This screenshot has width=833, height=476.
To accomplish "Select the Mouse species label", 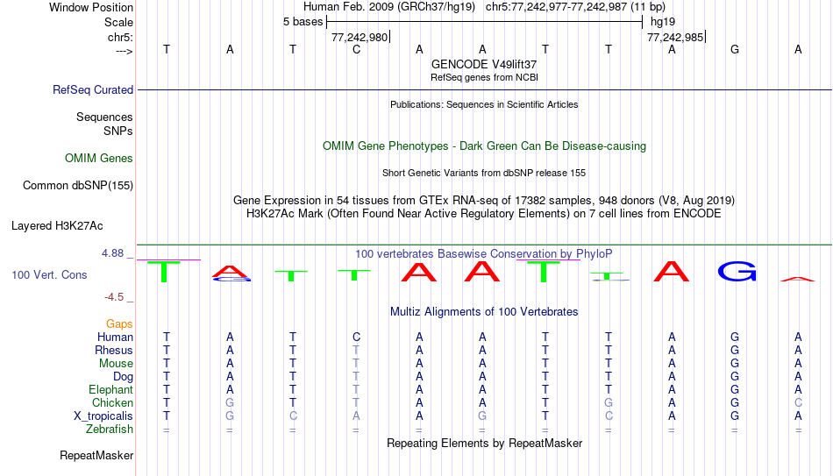I will click(116, 364).
